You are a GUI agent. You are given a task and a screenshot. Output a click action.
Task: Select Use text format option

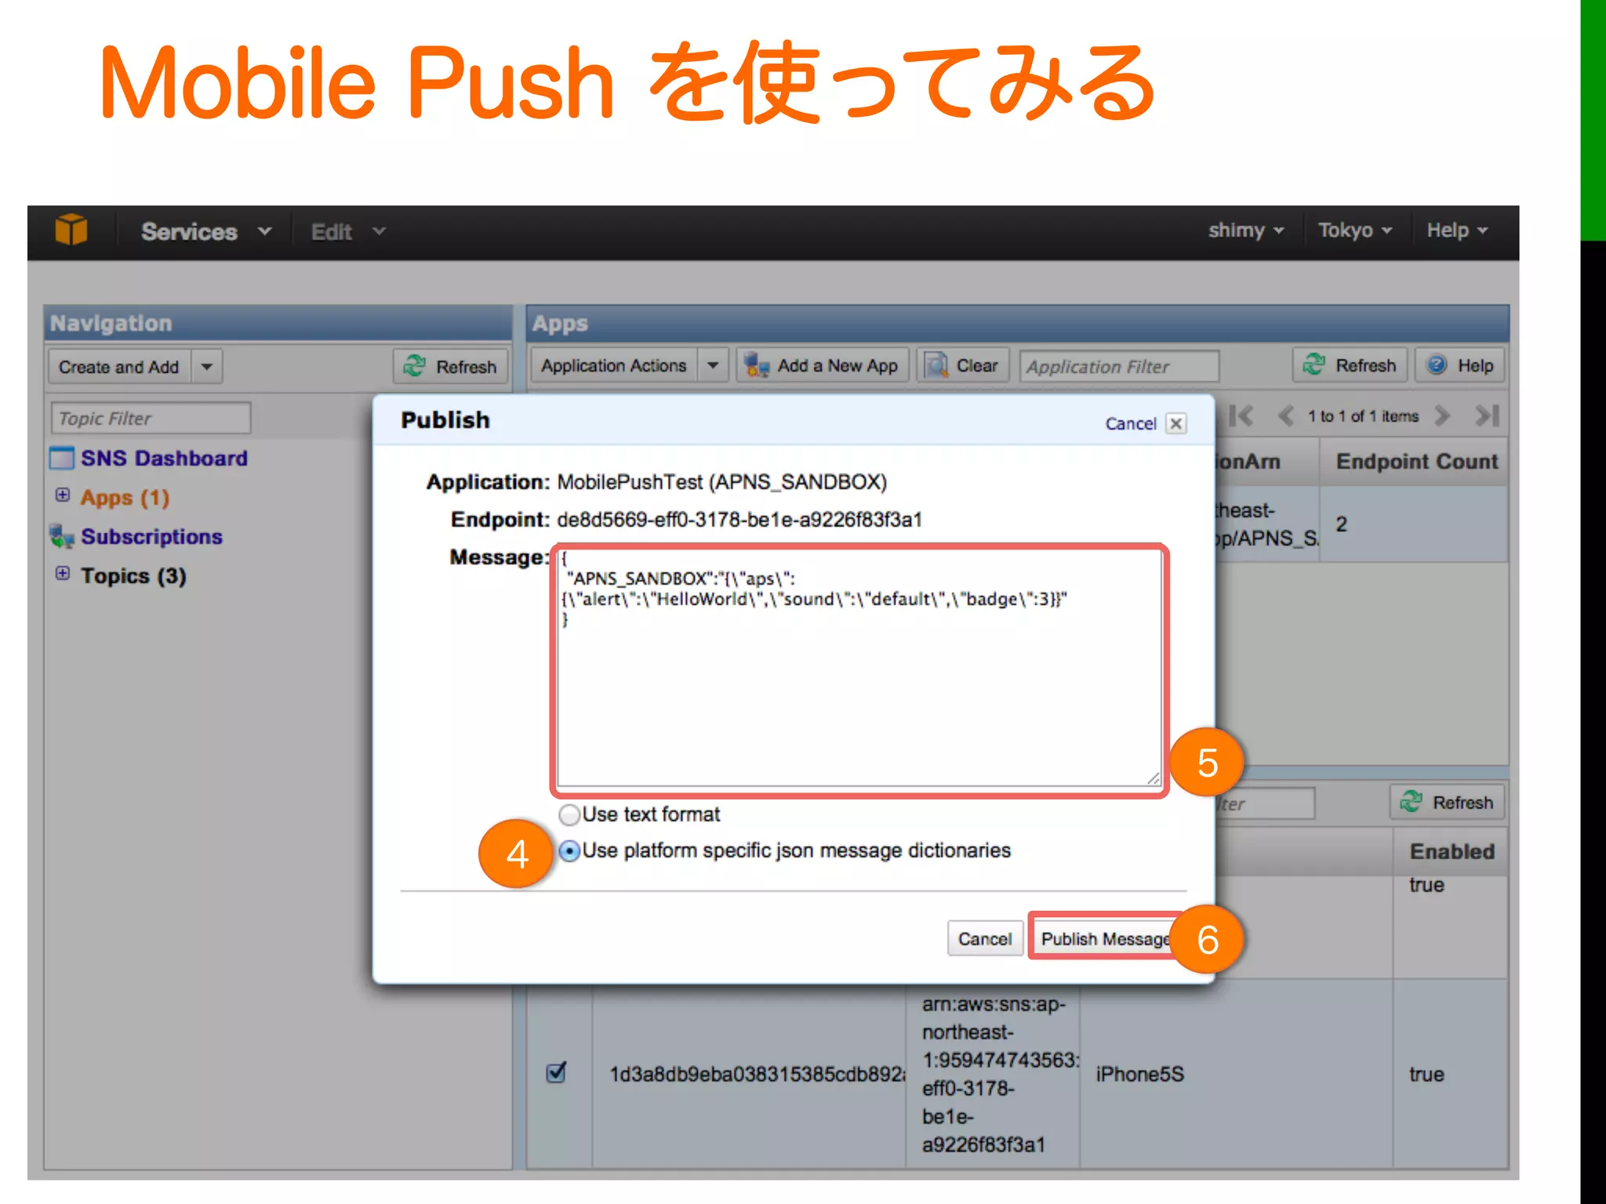coord(569,815)
